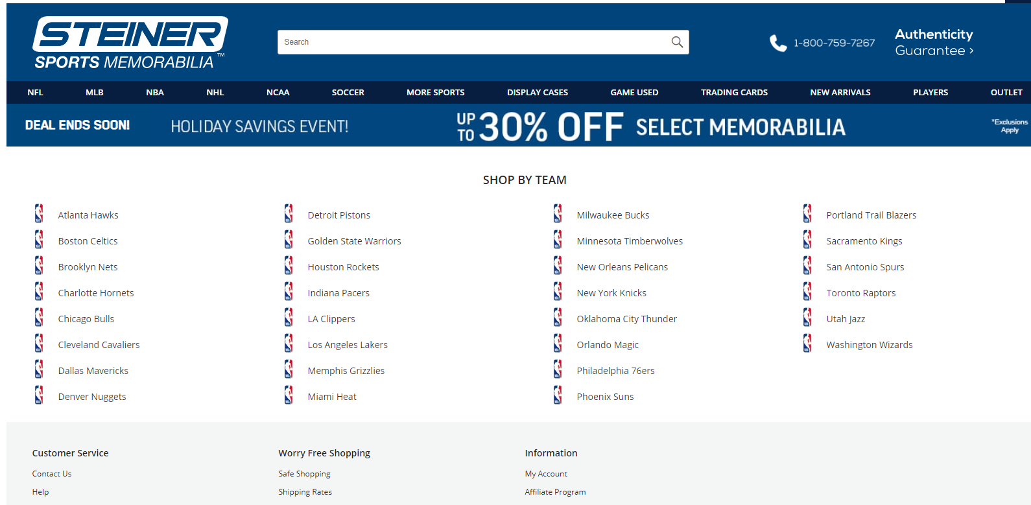1031x505 pixels.
Task: Open the MORE SPORTS menu
Action: [x=435, y=93]
